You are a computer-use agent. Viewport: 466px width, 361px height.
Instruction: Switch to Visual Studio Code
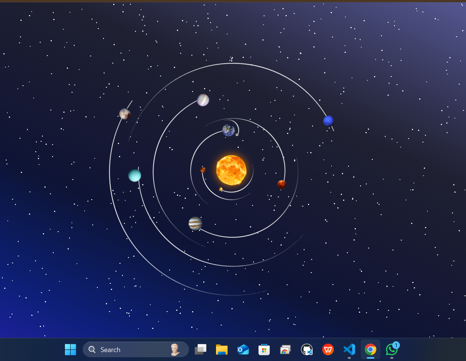[x=349, y=349]
